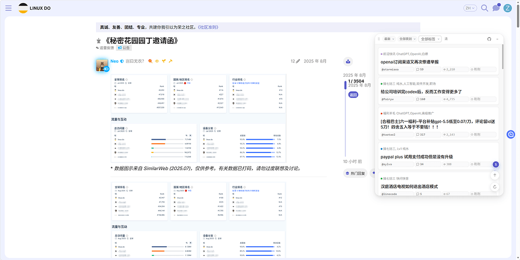Open topic 给公司培训完codex后，反而工作变得更多了
The image size is (520, 260).
point(421,91)
